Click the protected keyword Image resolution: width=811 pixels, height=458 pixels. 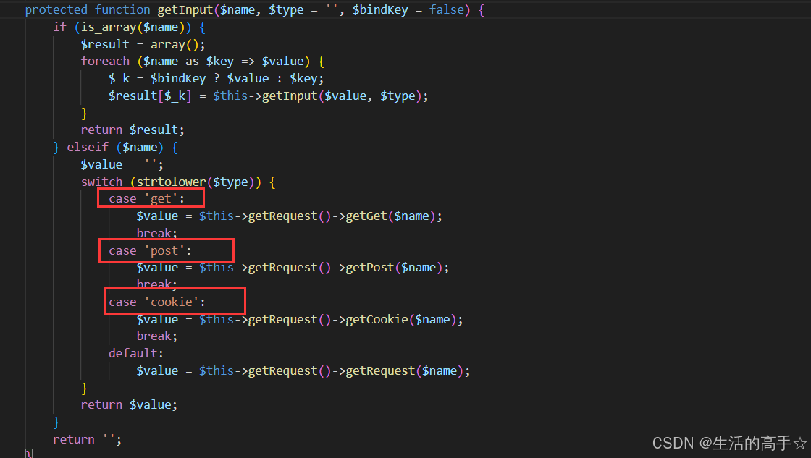pos(56,9)
